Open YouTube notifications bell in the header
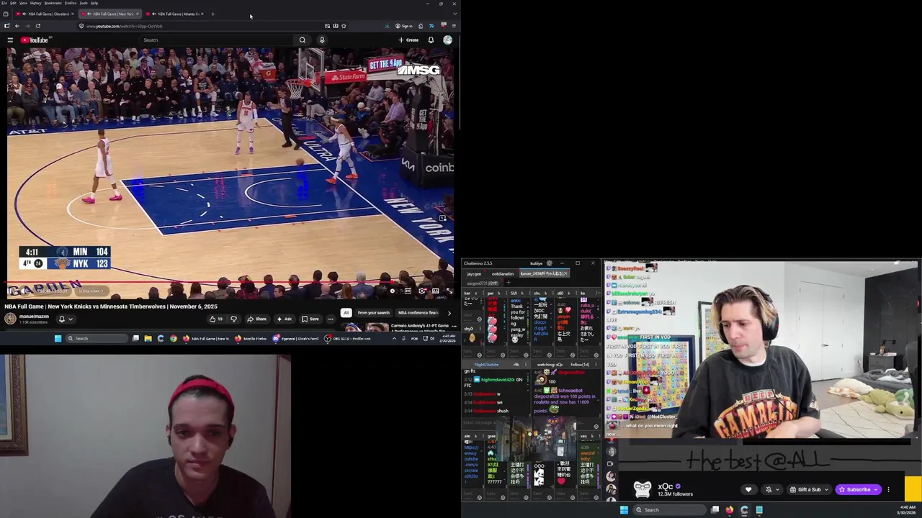The height and width of the screenshot is (518, 922). coord(431,40)
